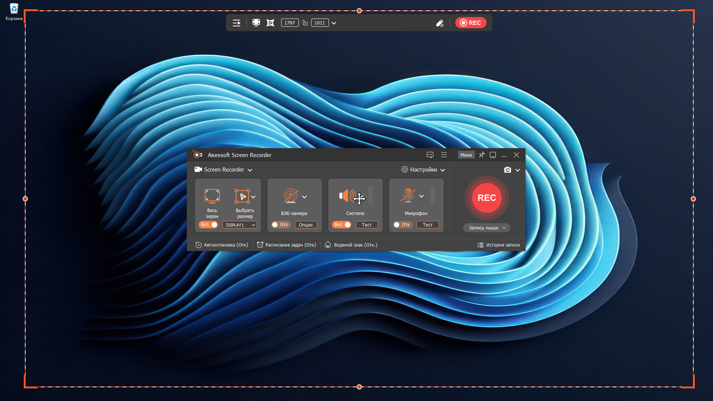This screenshot has height=401, width=713.
Task: Select the 'Весь экран' full screen icon
Action: click(212, 196)
